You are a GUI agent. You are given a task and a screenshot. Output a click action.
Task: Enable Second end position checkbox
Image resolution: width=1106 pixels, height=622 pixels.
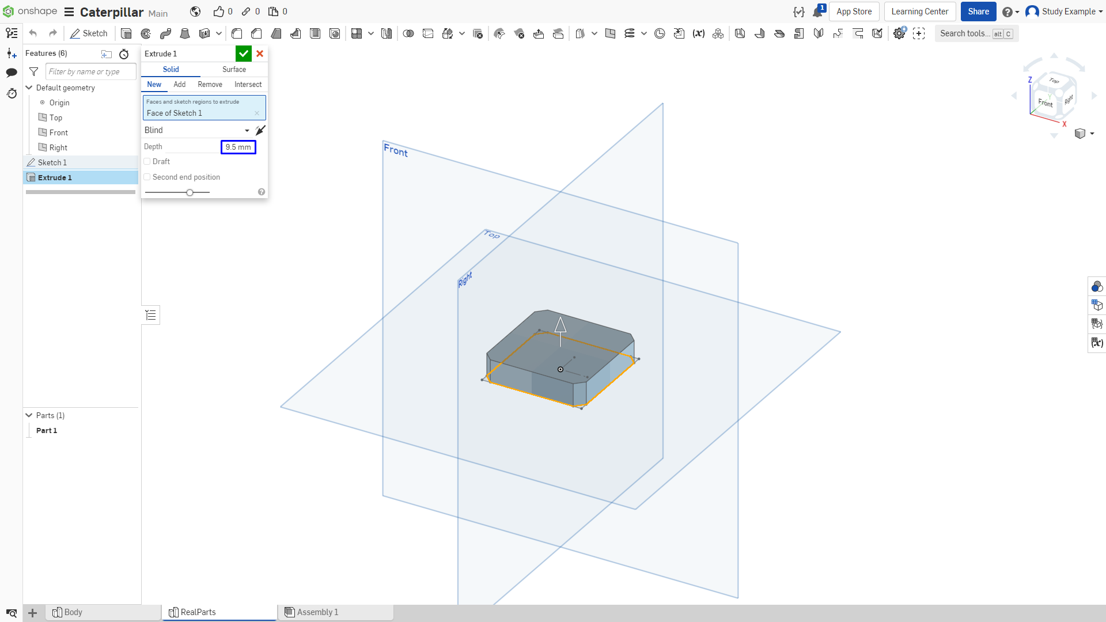coord(147,177)
